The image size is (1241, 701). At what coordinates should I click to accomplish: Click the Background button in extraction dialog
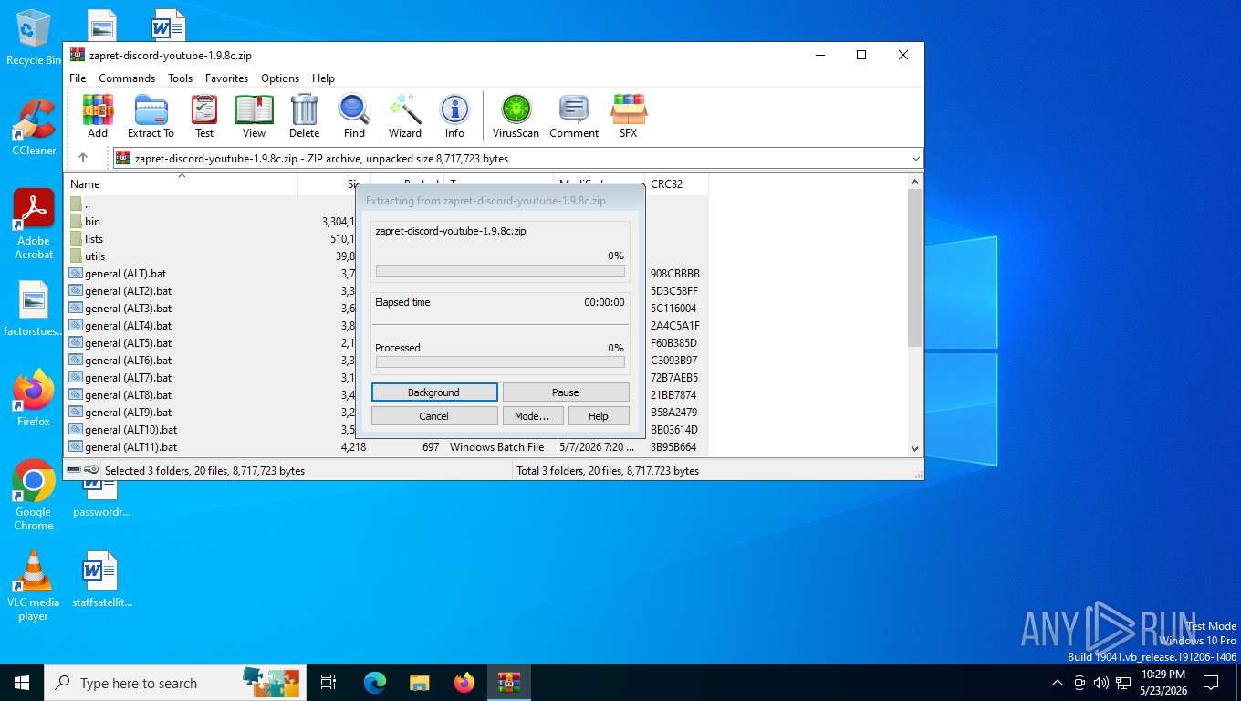434,392
